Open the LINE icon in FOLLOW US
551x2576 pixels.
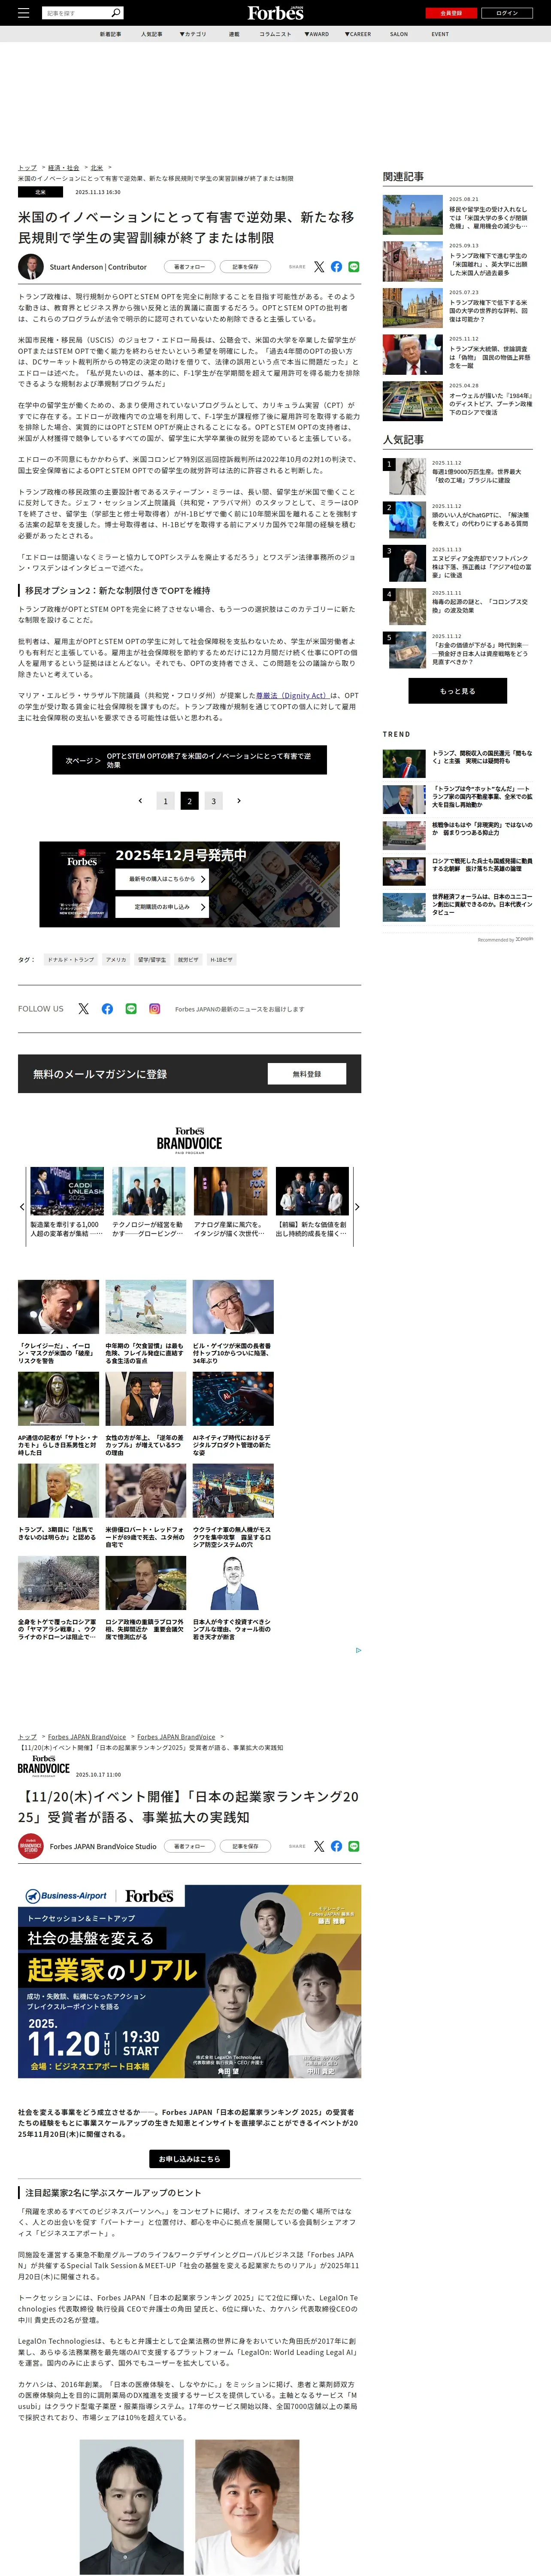131,1009
